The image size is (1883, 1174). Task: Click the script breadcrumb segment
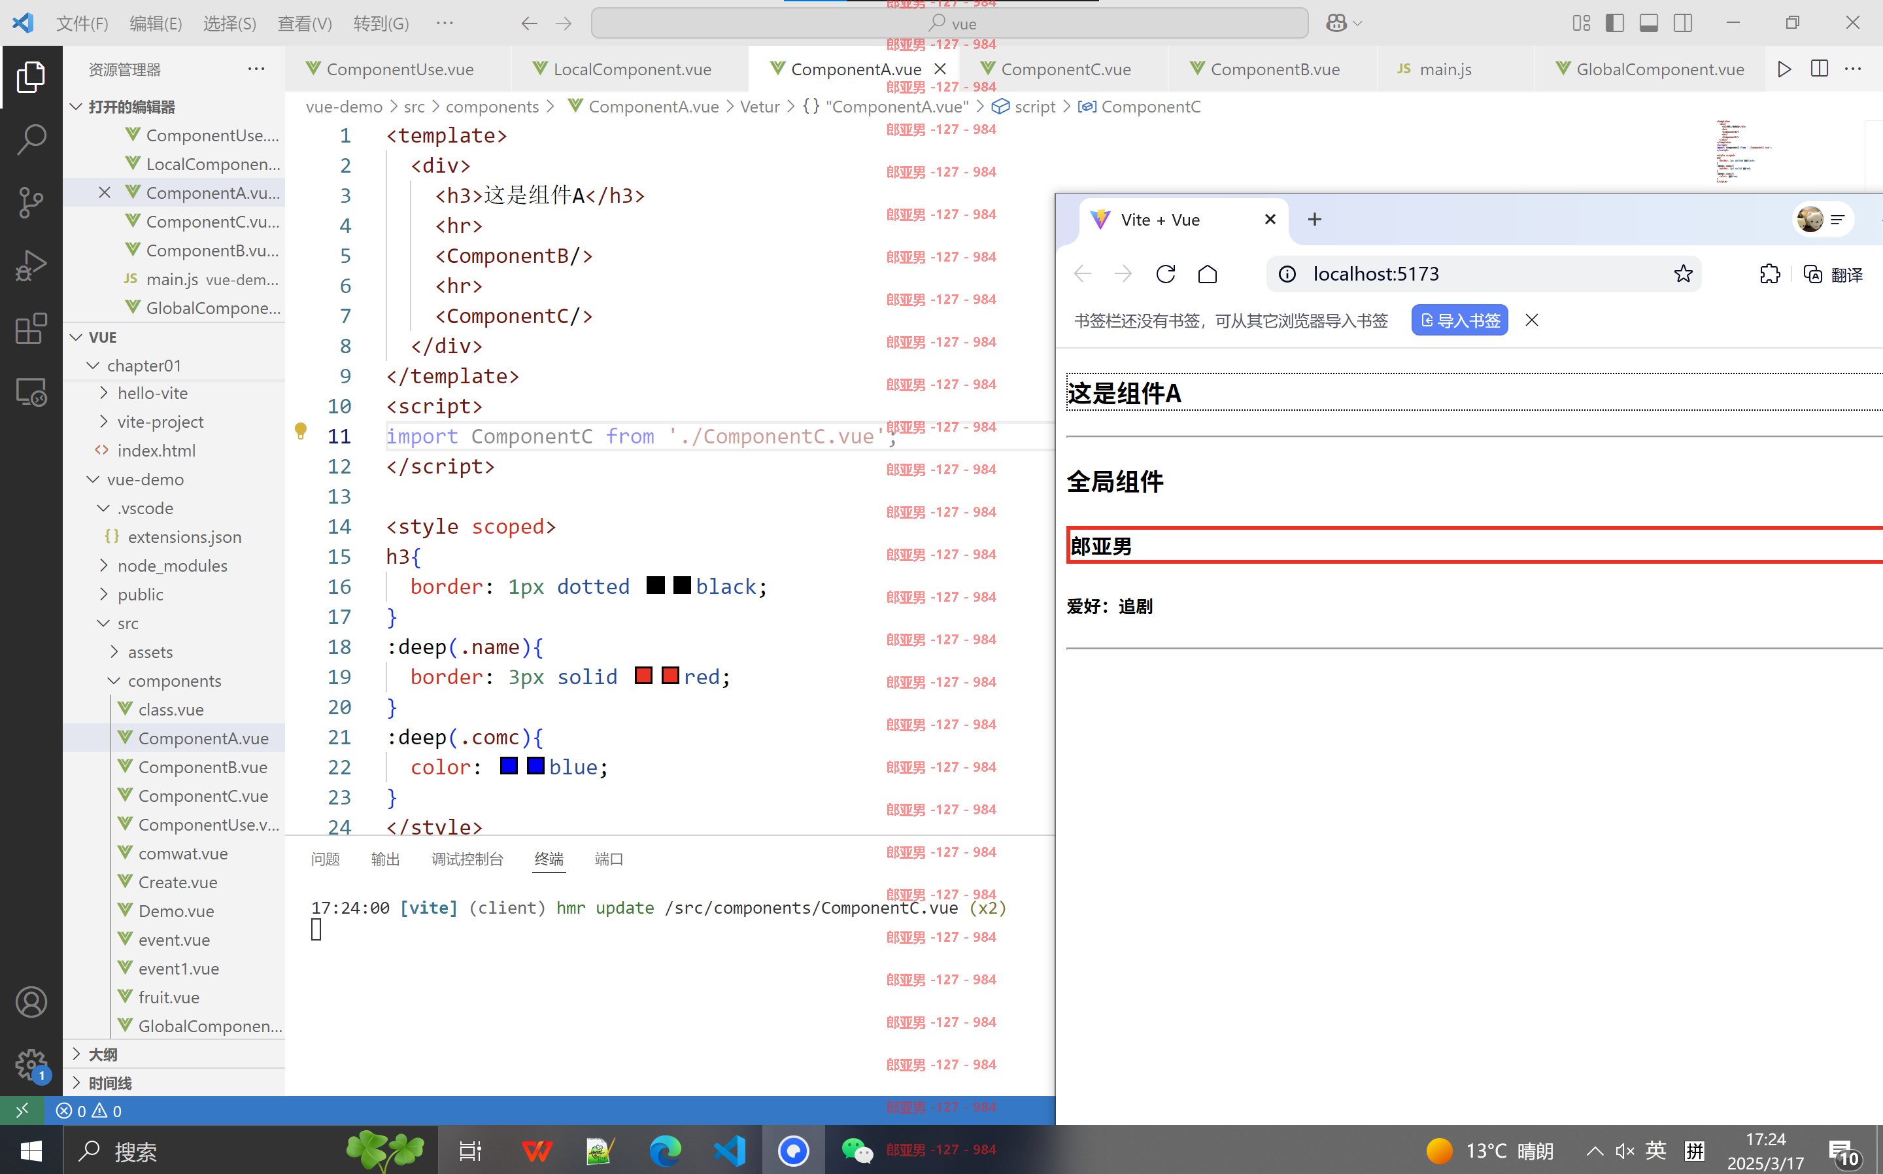(x=1034, y=107)
